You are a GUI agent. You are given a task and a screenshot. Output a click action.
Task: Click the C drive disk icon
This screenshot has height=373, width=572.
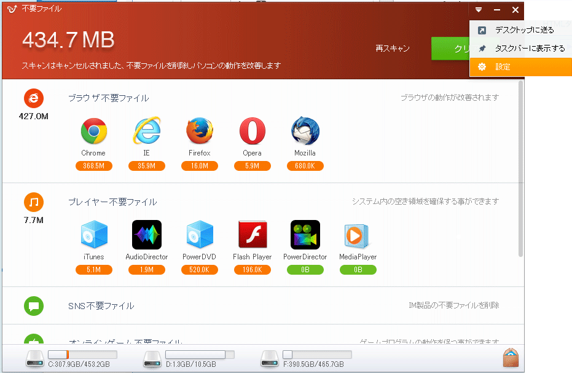tap(35, 359)
